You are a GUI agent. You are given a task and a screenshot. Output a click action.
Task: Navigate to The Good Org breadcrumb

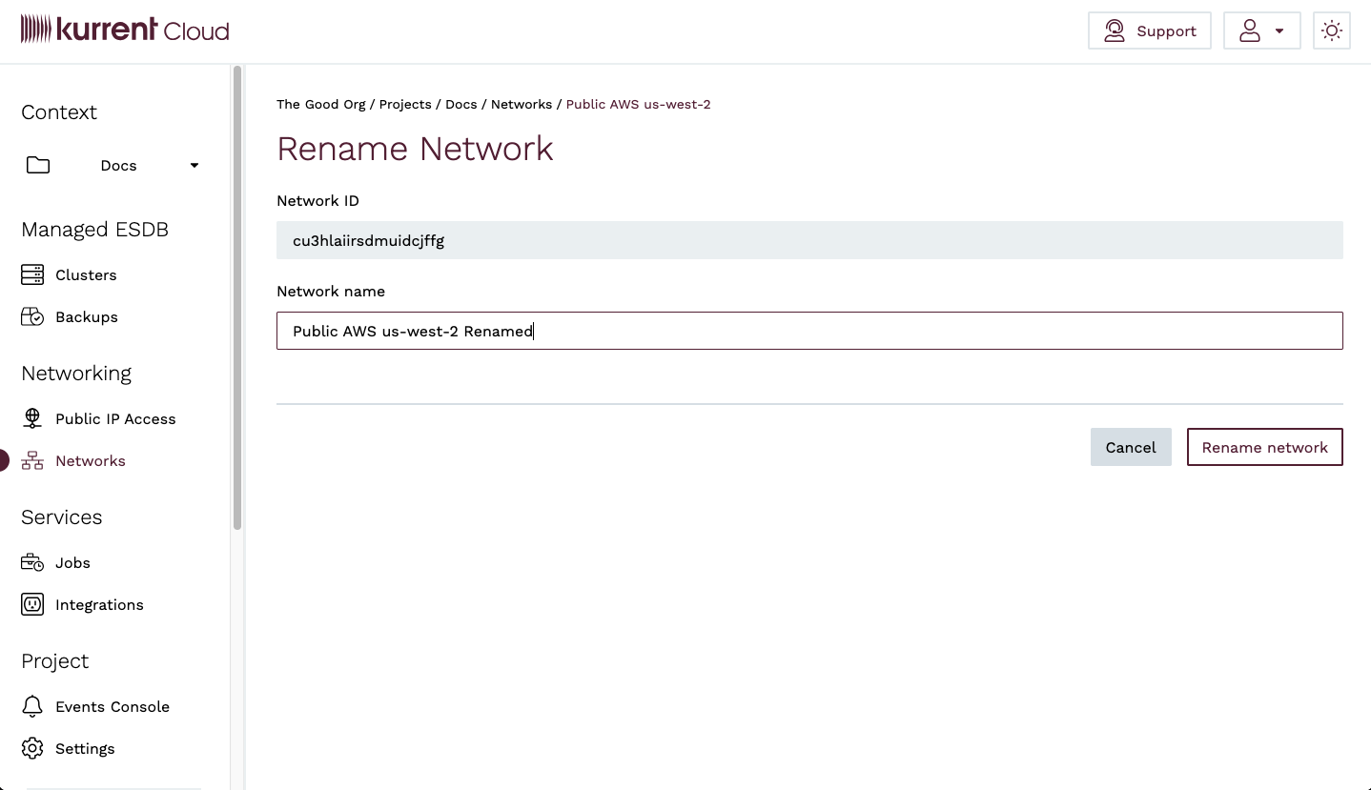[320, 104]
